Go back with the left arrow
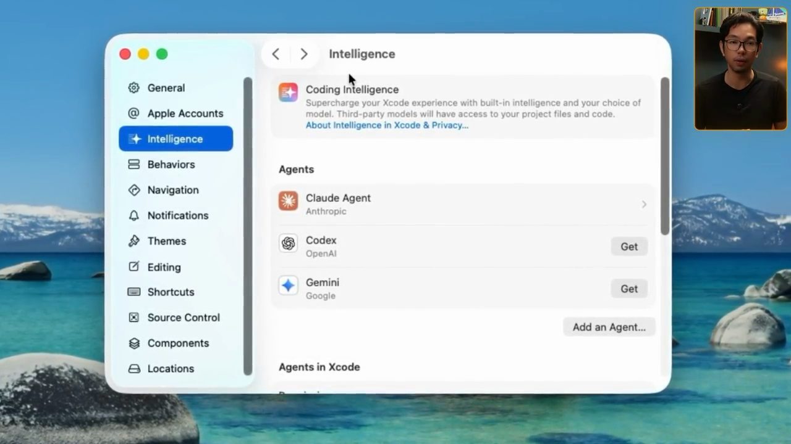791x444 pixels. [276, 54]
